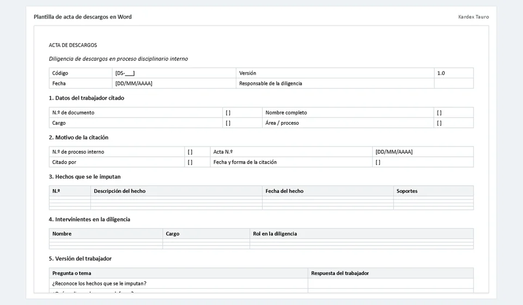Click the 'Kardex Tauro' label

coord(473,17)
